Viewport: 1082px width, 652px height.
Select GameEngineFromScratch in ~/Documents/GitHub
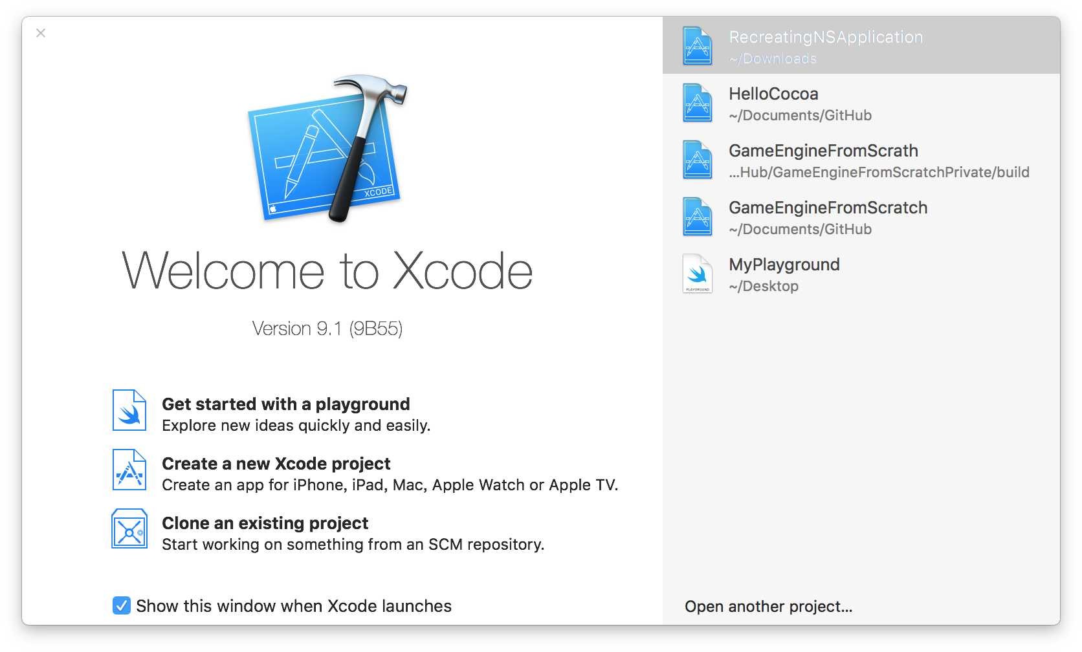pos(828,208)
